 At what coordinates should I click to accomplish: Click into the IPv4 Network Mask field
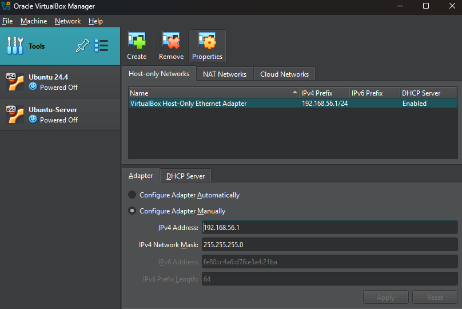coord(329,245)
